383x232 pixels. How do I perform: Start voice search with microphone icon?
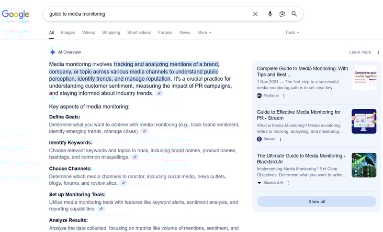tap(270, 14)
